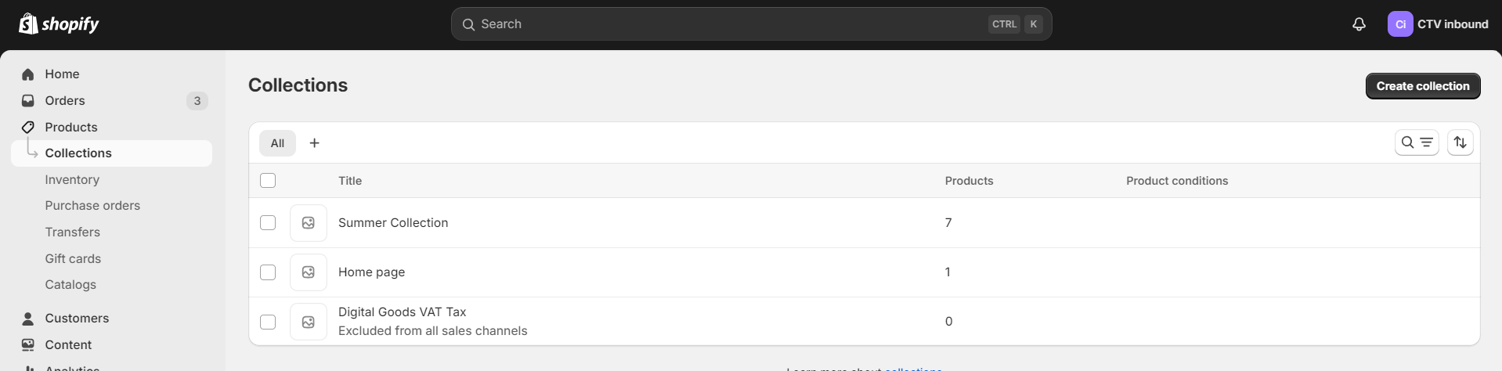Open Orders in the sidebar
1502x371 pixels.
click(x=65, y=101)
